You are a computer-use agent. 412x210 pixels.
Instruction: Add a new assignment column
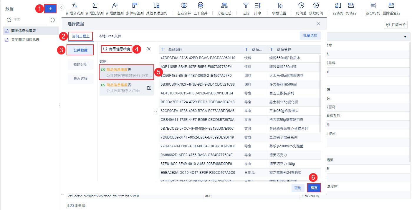(x=115, y=9)
